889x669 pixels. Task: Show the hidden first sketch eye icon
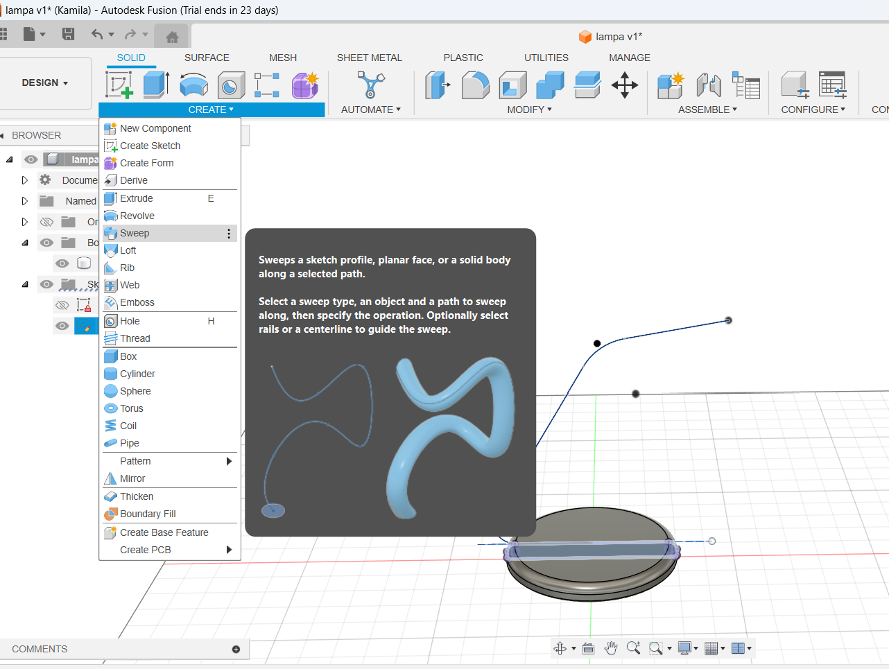click(62, 305)
